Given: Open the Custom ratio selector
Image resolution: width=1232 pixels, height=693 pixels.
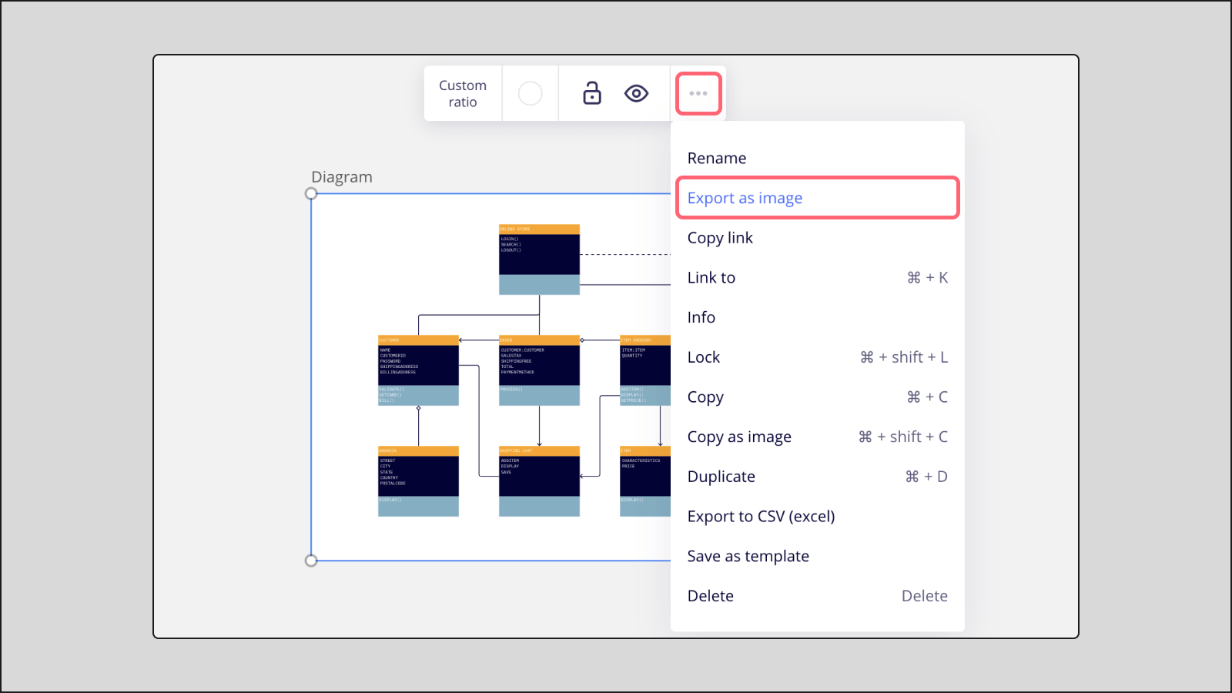Looking at the screenshot, I should (462, 93).
